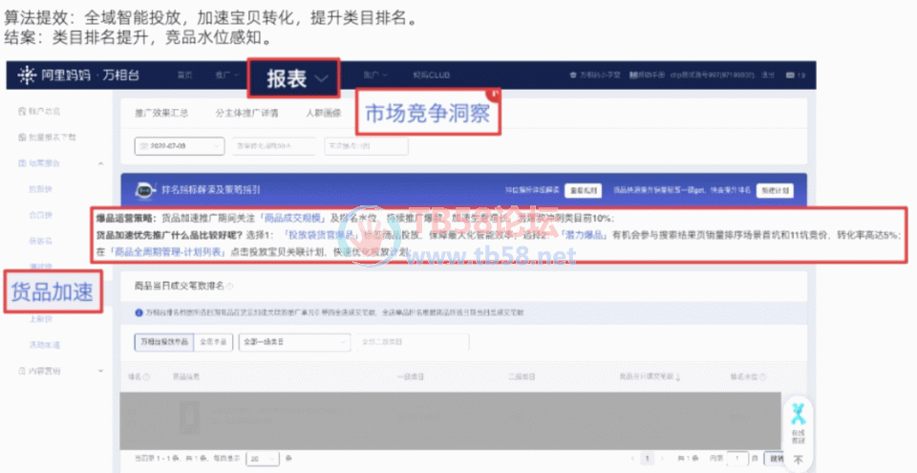Viewport: 917px width, 473px height.
Task: Click the help icon beside 商品当日成交笔数排名
Action: 231,286
